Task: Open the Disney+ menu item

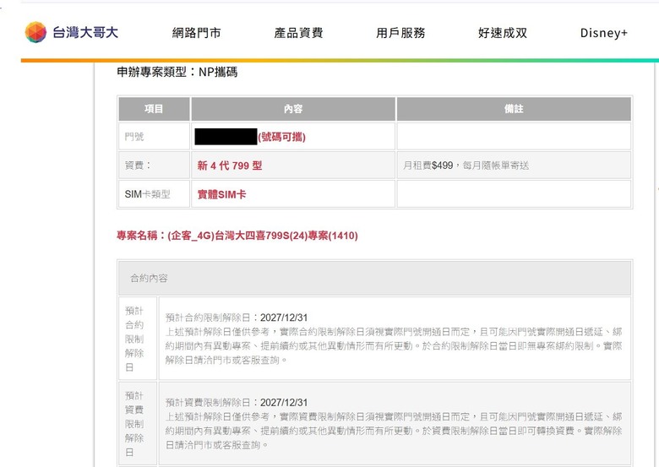Action: [604, 33]
